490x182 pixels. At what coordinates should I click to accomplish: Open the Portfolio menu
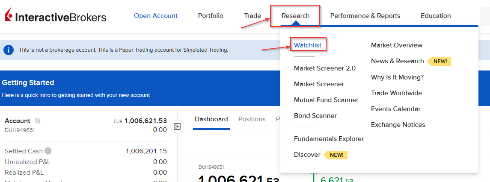pyautogui.click(x=211, y=16)
